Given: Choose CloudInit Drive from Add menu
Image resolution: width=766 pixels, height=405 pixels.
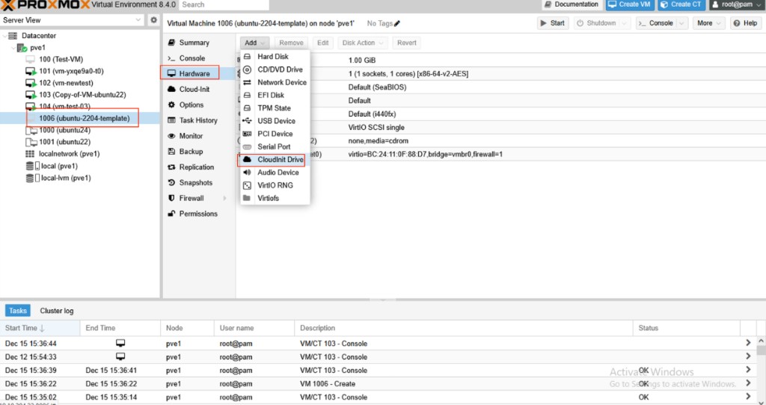Looking at the screenshot, I should click(x=275, y=160).
